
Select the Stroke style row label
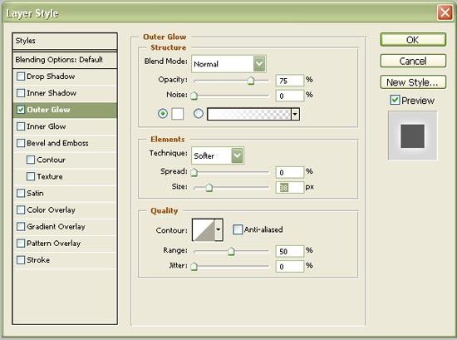[38, 260]
